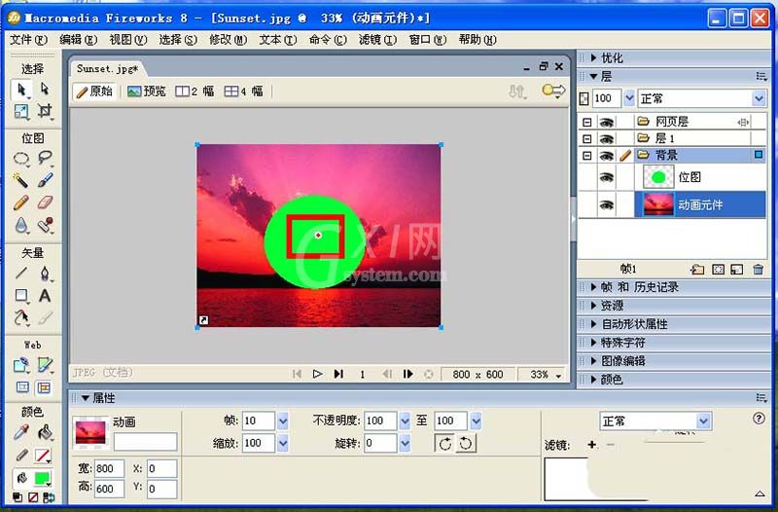Open the 修改 menu
Image resolution: width=778 pixels, height=512 pixels.
(x=228, y=39)
